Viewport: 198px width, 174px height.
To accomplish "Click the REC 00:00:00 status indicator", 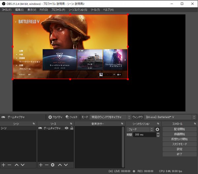I will coord(145,171).
